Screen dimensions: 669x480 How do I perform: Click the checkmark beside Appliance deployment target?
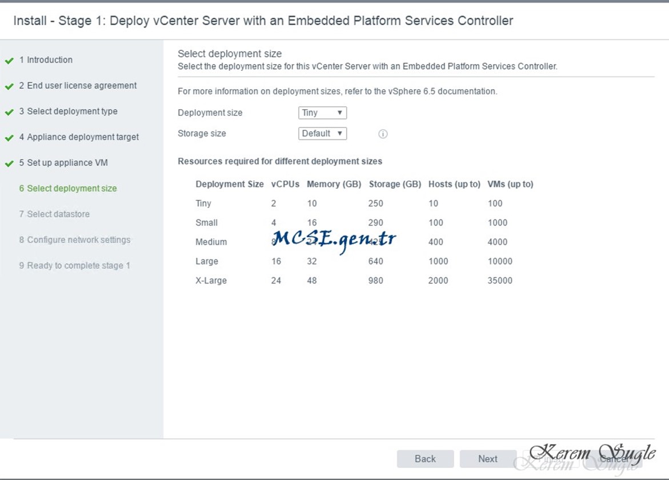[9, 138]
